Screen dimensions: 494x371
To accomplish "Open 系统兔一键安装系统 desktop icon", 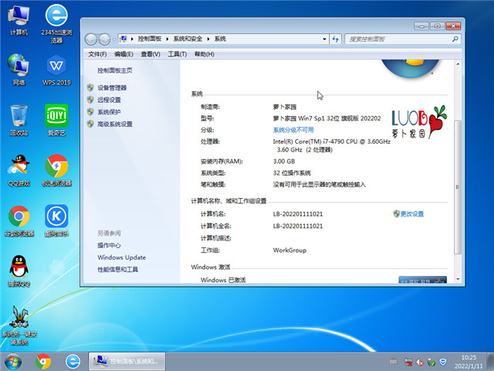I will tap(19, 325).
